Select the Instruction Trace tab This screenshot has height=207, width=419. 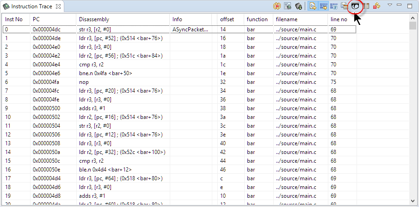point(31,6)
